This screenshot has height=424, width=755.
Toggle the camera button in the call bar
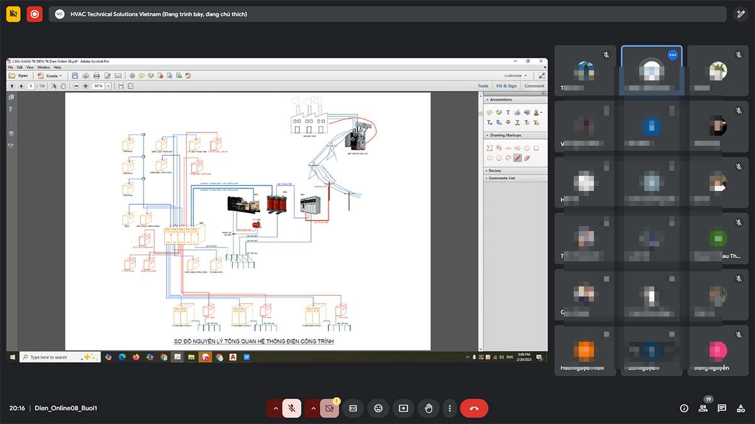point(329,408)
